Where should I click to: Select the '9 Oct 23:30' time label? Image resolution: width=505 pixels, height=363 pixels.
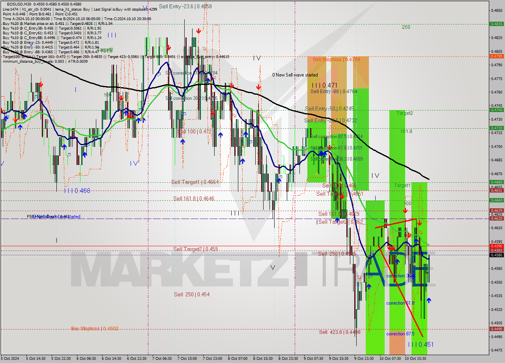[364, 359]
